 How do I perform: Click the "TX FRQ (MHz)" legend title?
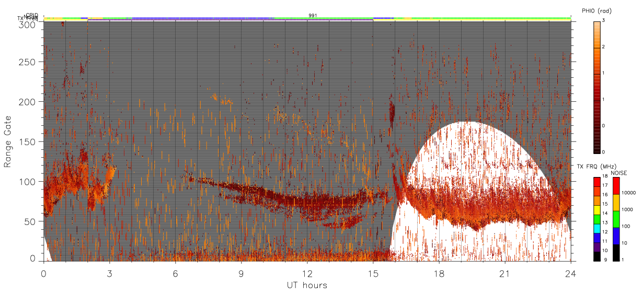click(x=597, y=166)
